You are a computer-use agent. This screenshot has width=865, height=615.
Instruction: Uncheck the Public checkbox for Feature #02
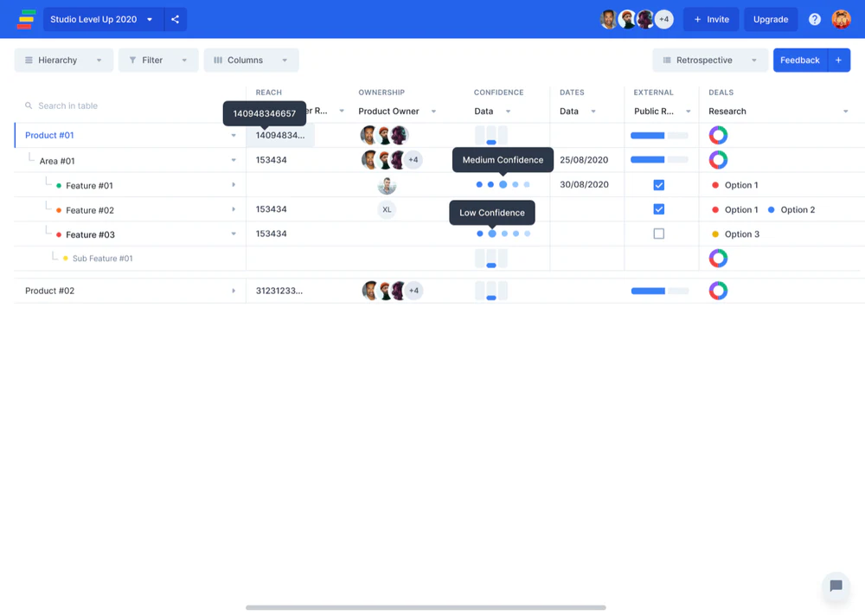(658, 209)
